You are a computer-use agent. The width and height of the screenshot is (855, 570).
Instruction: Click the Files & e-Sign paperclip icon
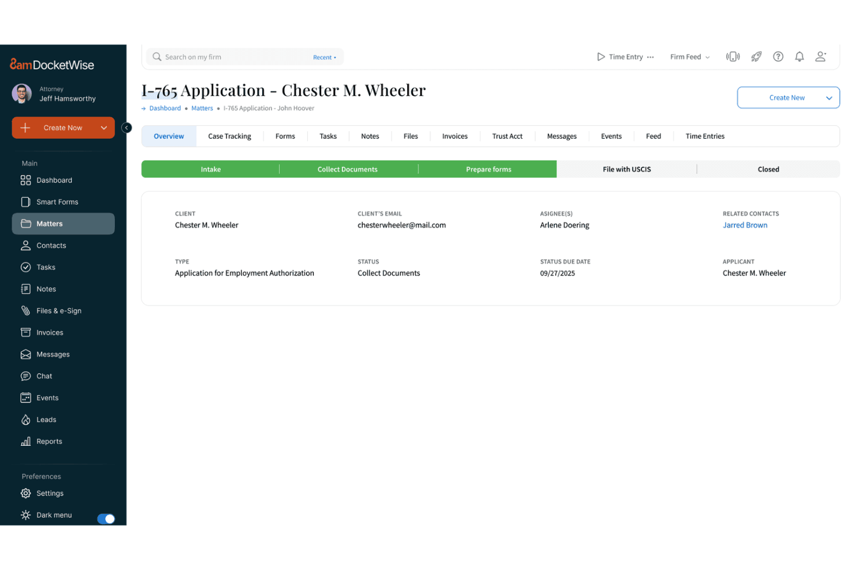click(x=25, y=311)
